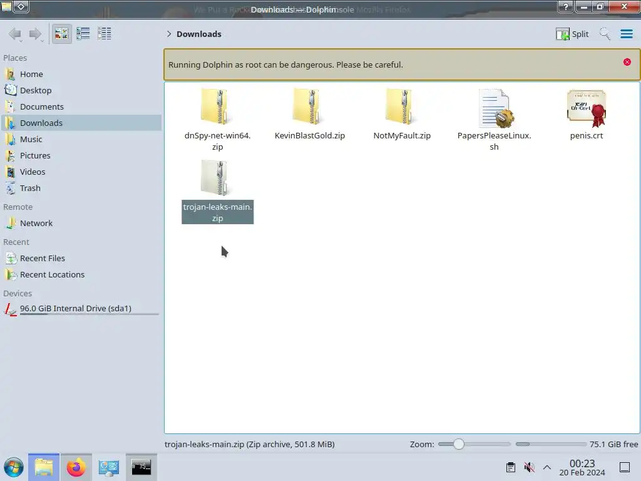Select the .crt certificate file icon
The image size is (641, 481).
point(587,108)
